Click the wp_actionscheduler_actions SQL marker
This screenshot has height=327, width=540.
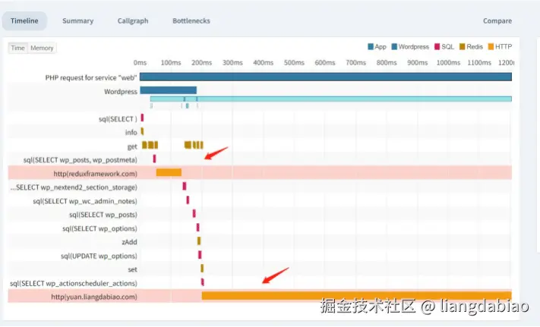pos(203,282)
